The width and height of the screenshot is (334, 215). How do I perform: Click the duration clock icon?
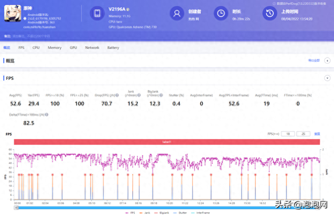221,13
